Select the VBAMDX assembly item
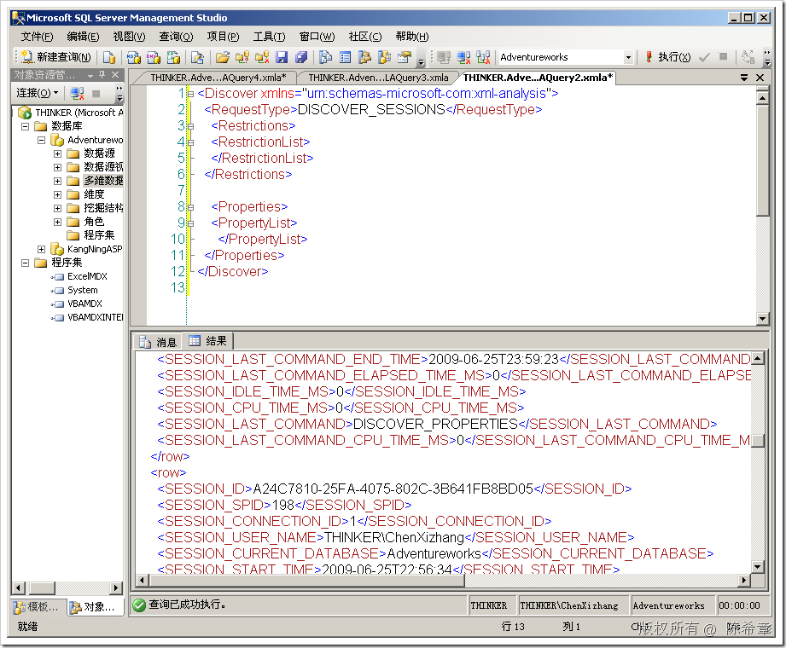Screen dimensions: 786x648 84,304
